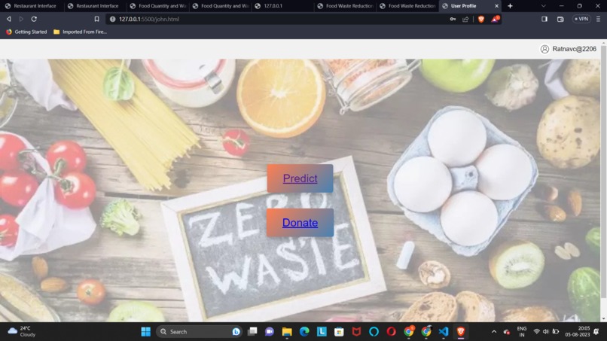Open the saved passwords key icon
607x341 pixels.
[453, 19]
